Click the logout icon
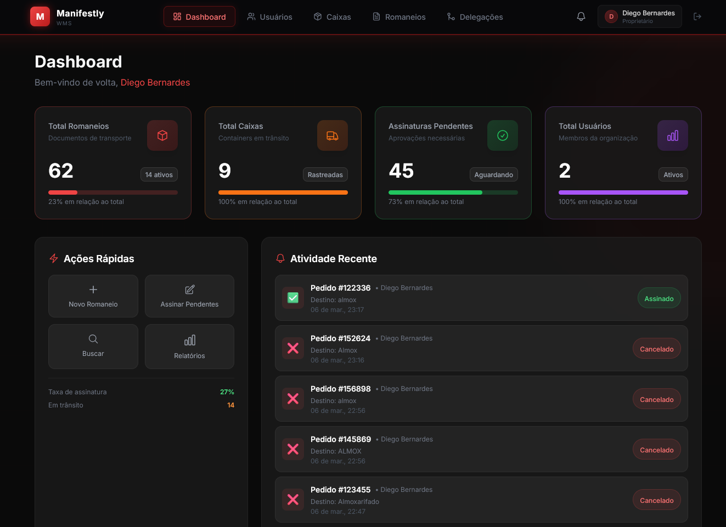 (x=697, y=16)
